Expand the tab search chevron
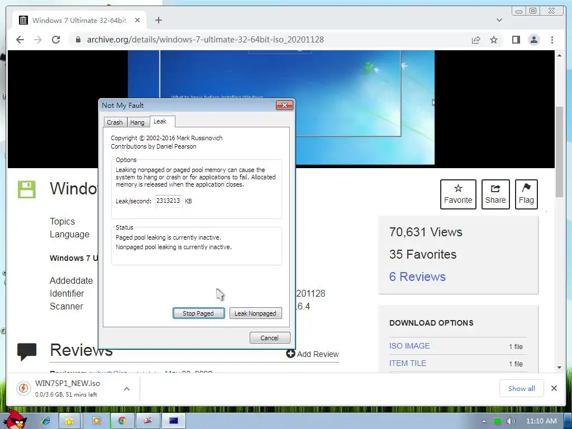572x429 pixels. coord(499,20)
